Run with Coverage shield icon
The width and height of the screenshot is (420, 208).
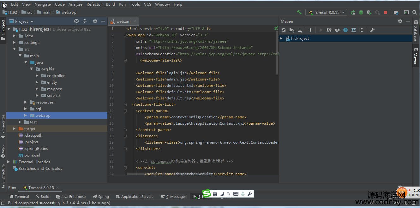pos(369,12)
